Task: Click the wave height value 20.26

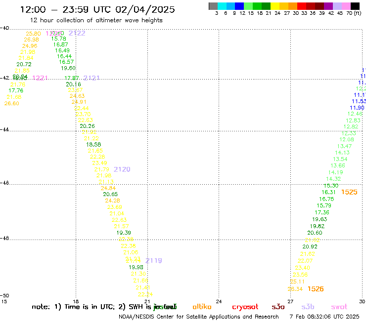Action: (x=88, y=126)
